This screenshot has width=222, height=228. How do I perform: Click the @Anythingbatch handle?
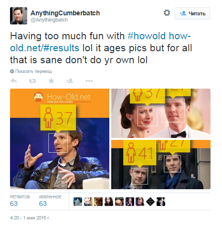click(49, 20)
